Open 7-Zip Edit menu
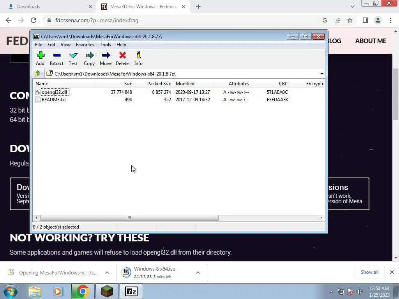Screen dimensions: 399x299 51,45
